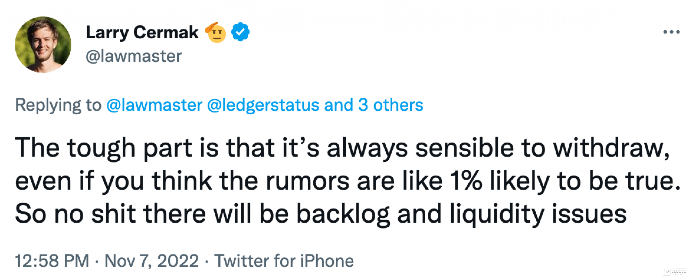Click the gray @lawmaster handle under name

pos(134,56)
